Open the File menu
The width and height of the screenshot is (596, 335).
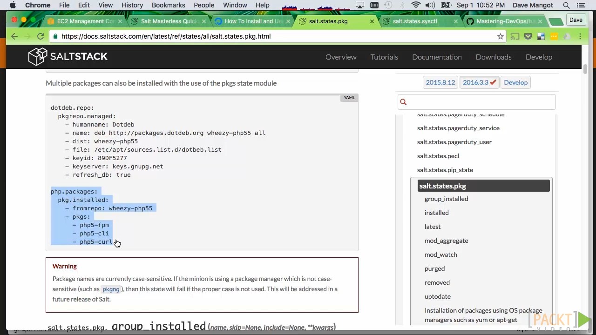click(64, 5)
